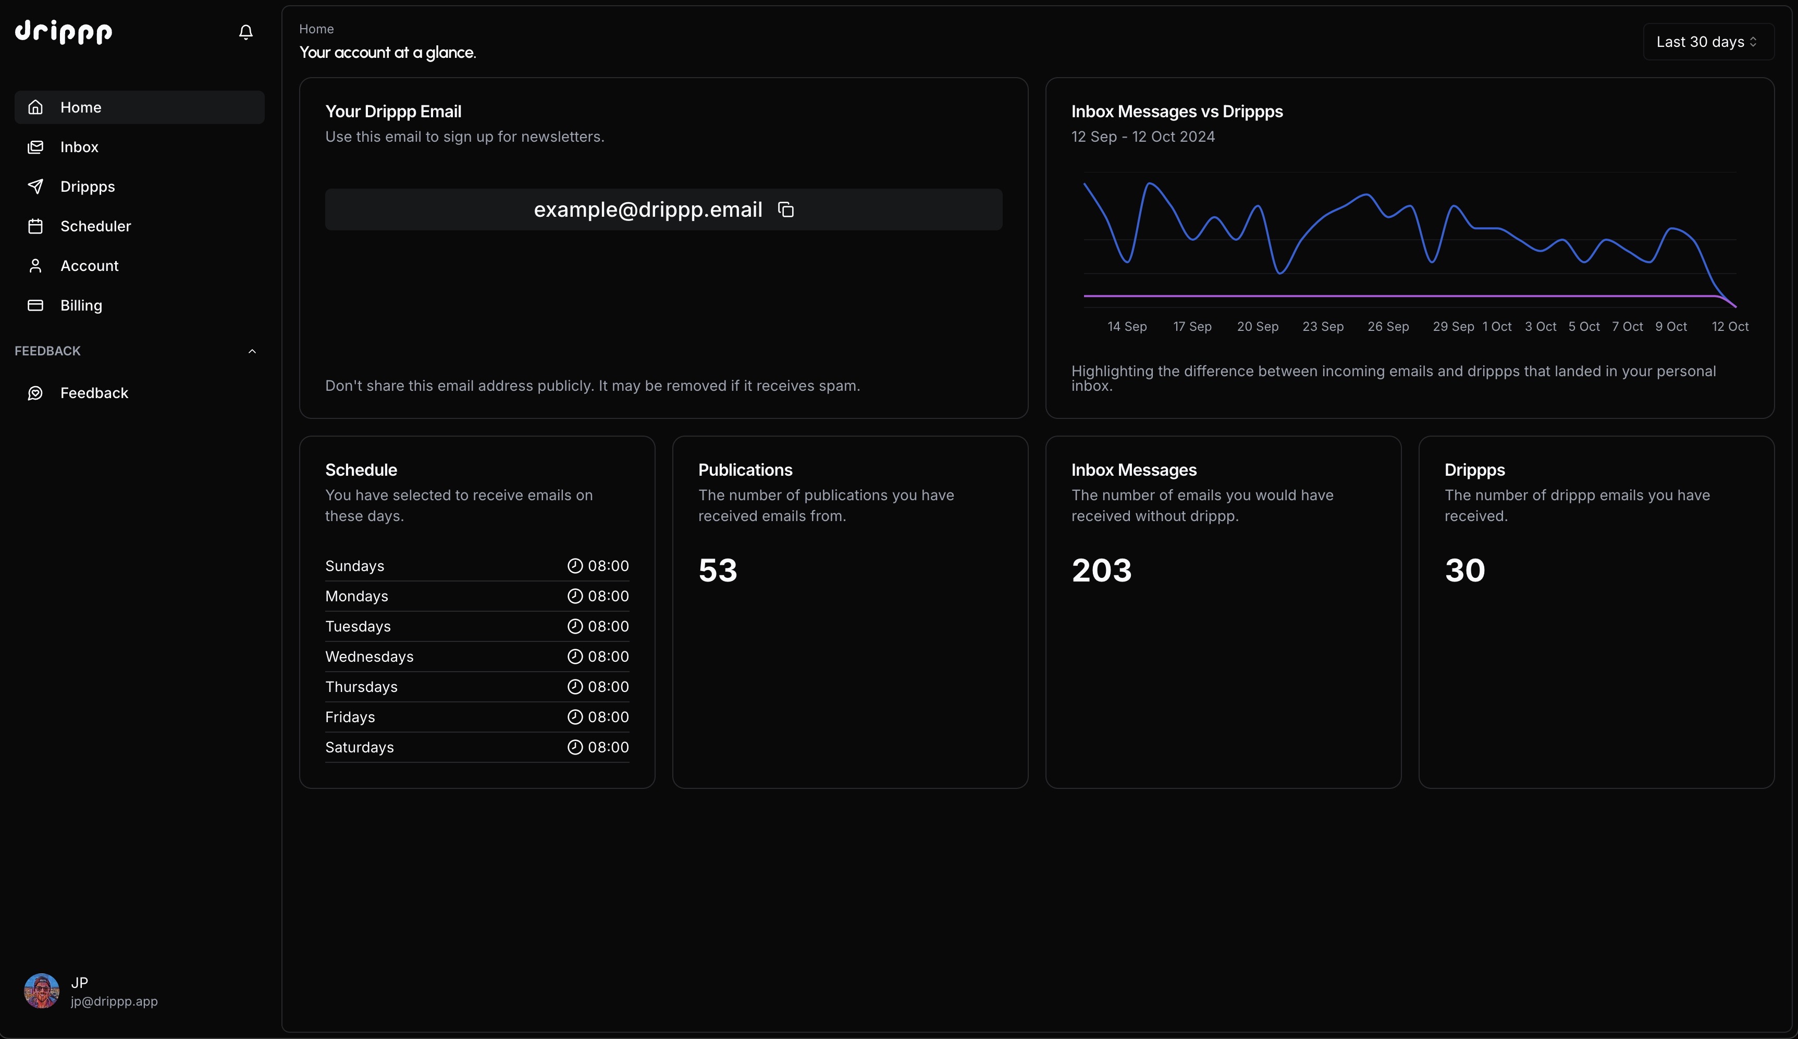Viewport: 1798px width, 1039px height.
Task: Click the 1 Oct chart axis label
Action: (1497, 327)
